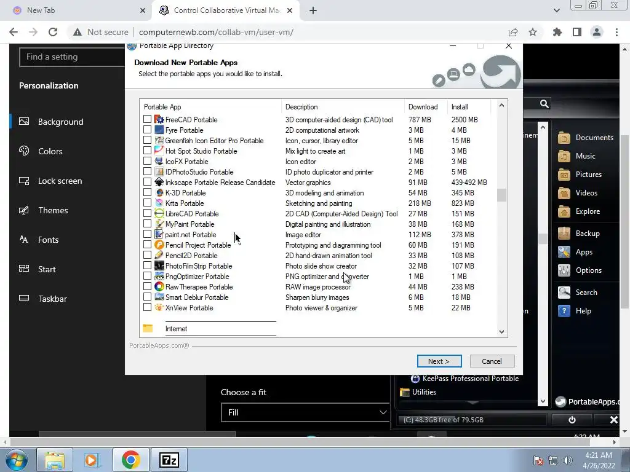Check the Greenfish Icon Editor Pro checkbox
The height and width of the screenshot is (472, 630).
[148, 140]
